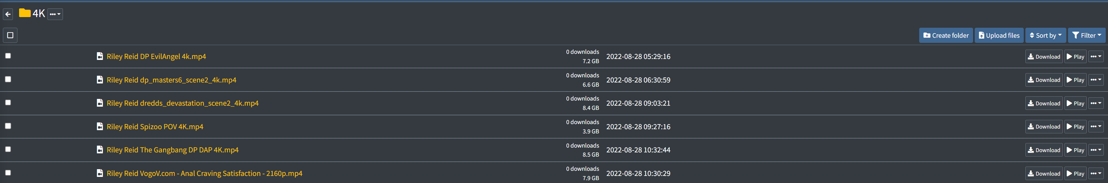The height and width of the screenshot is (183, 1108).
Task: Select the checkbox of the 8.4 GB file
Action: tap(8, 103)
